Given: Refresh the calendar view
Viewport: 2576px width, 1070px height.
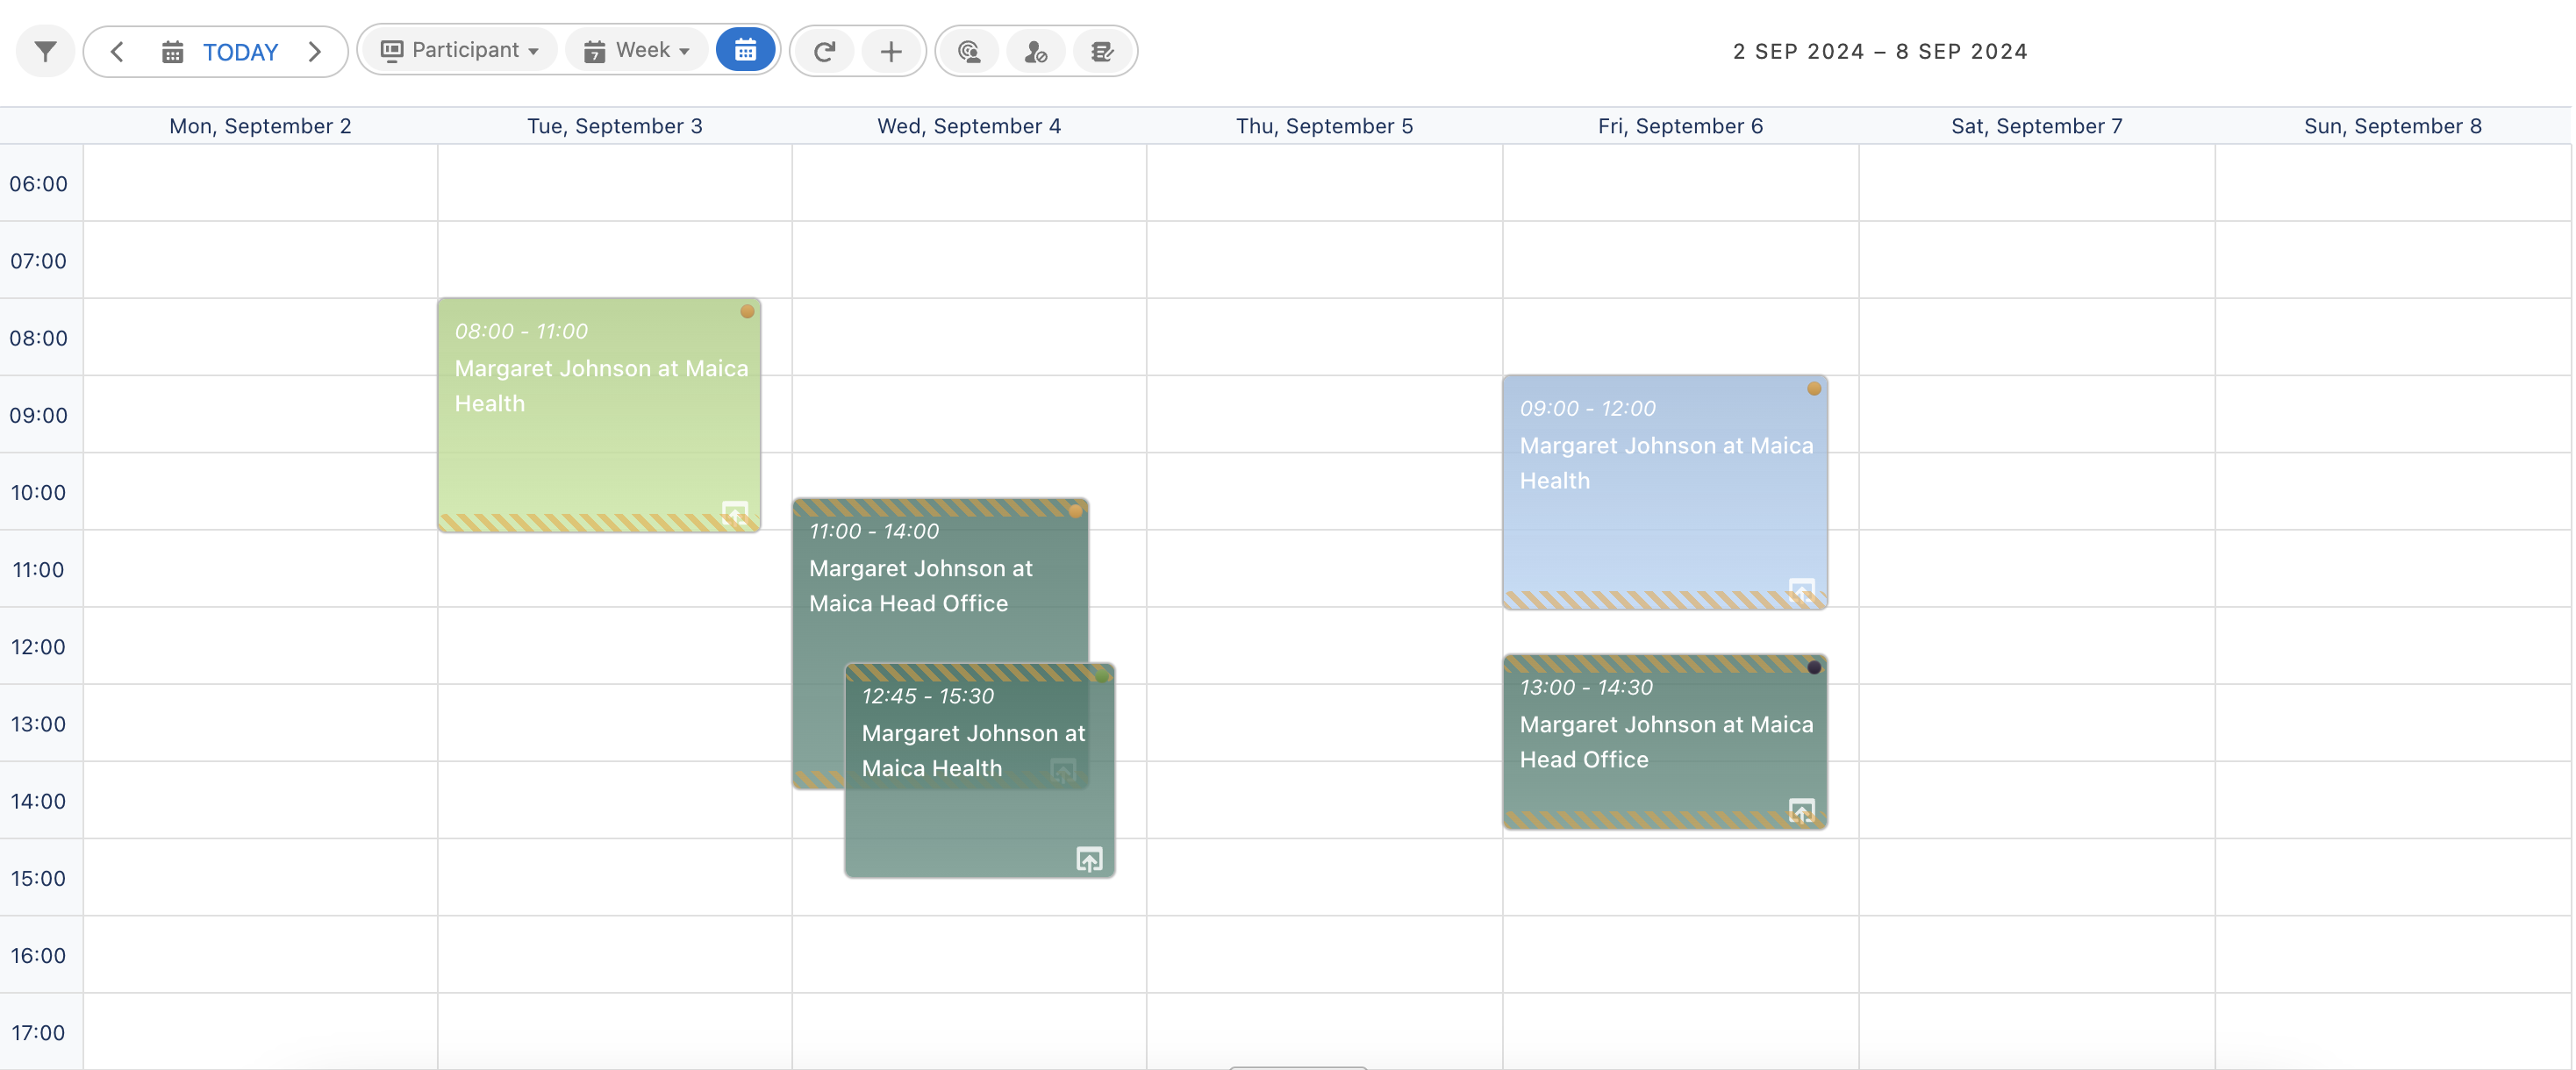Looking at the screenshot, I should tap(824, 51).
